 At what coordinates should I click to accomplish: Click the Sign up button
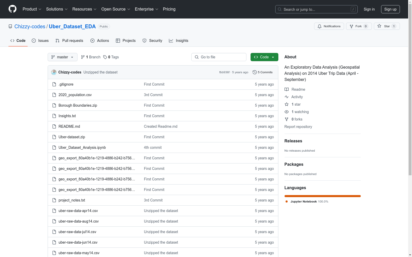pos(390,9)
